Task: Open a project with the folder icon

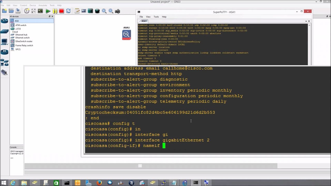Action: [x=11, y=11]
